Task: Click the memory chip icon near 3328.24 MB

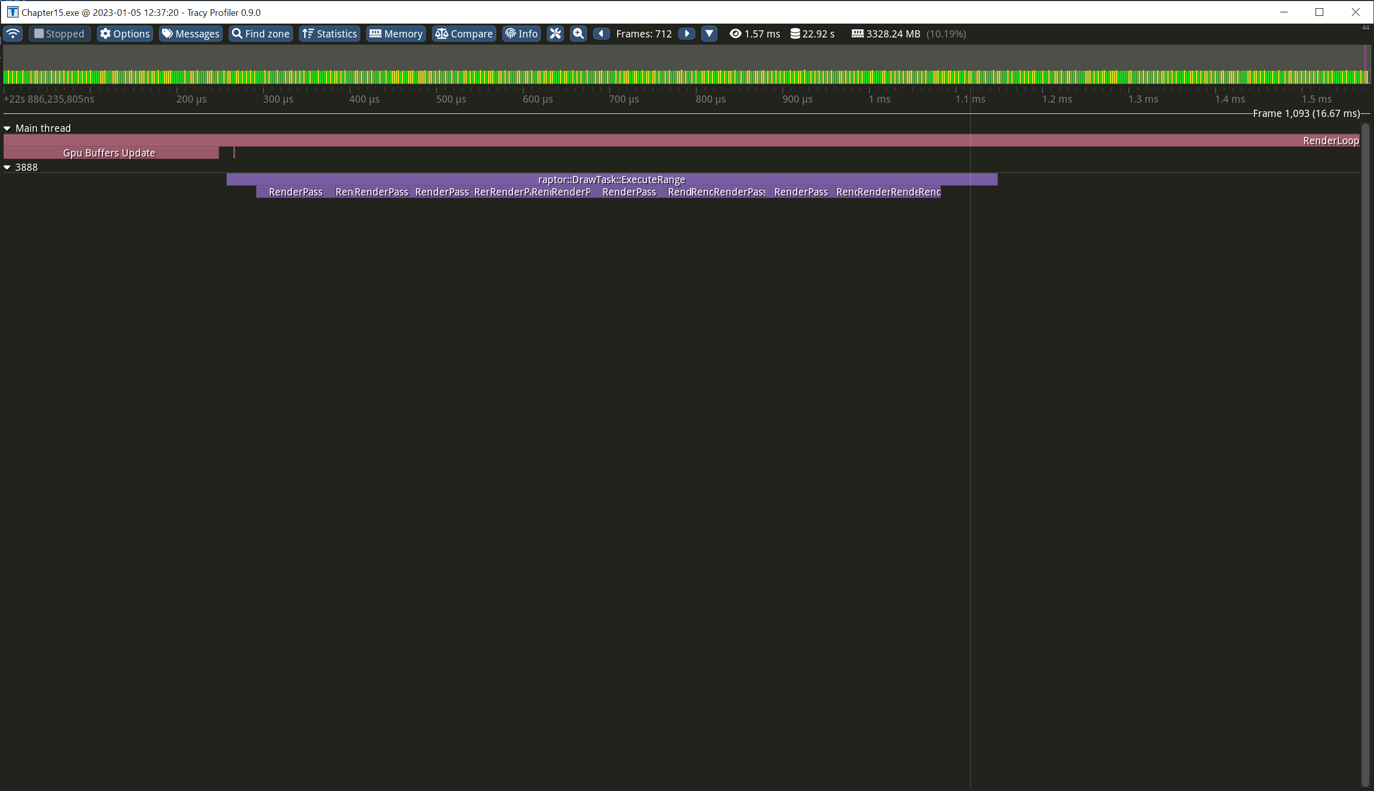Action: pyautogui.click(x=858, y=34)
